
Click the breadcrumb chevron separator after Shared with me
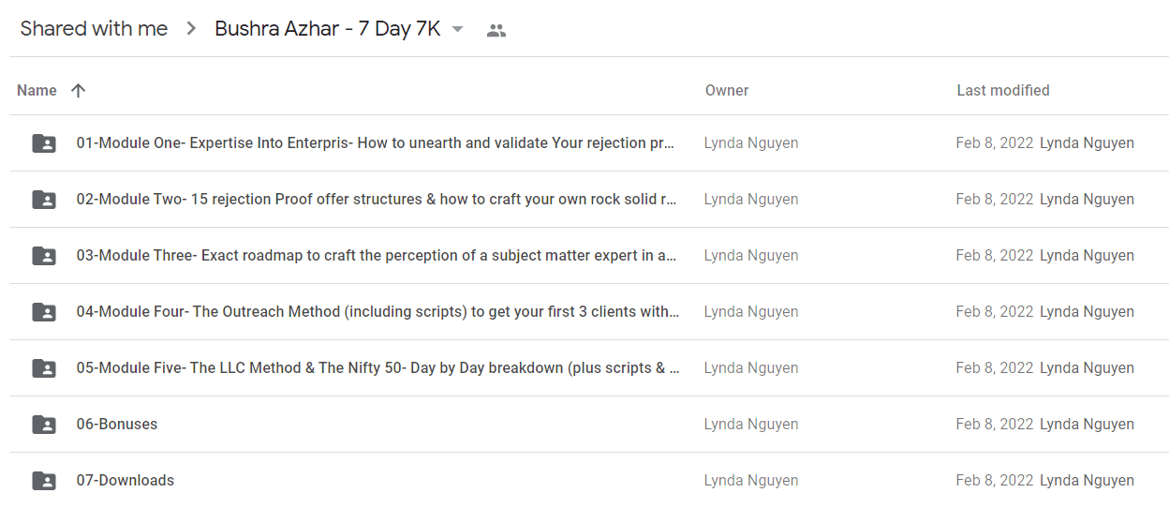[x=192, y=30]
